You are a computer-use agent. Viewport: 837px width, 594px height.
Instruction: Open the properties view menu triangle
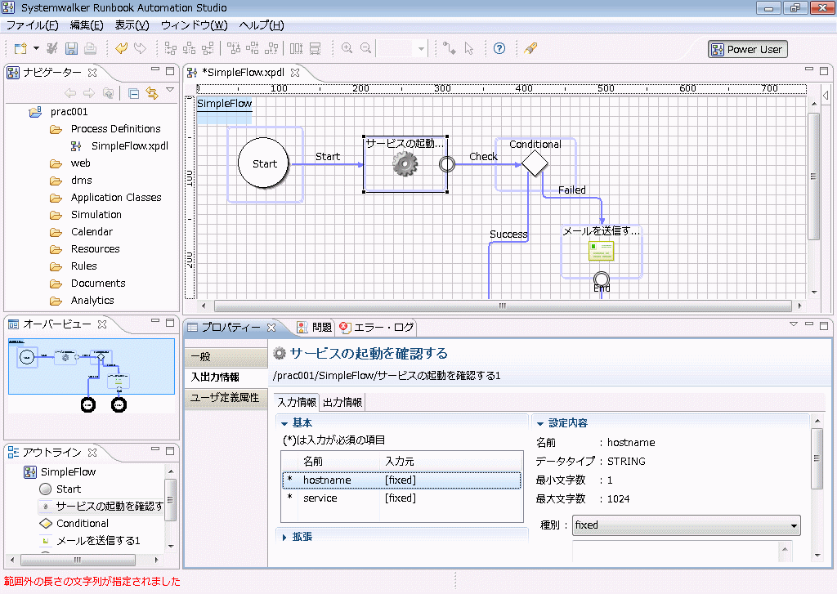click(x=793, y=324)
